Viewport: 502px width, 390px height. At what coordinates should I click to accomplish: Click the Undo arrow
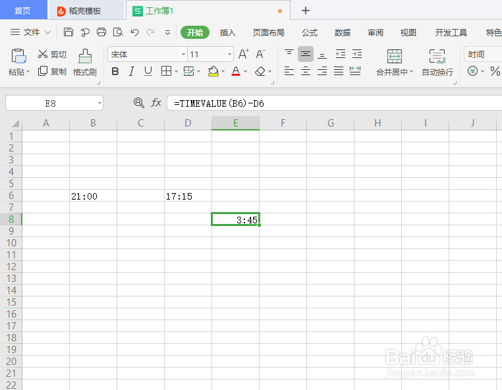[134, 32]
